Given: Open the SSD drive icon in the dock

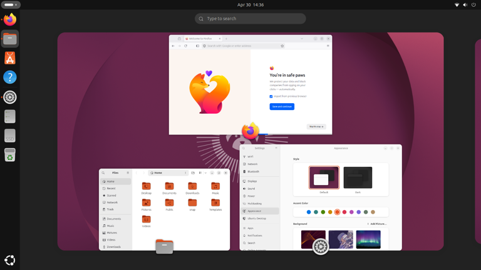Looking at the screenshot, I should tap(10, 135).
